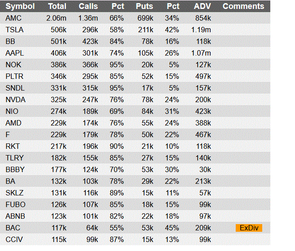Viewport: 295px width, 251px height.
Task: Select the BBBY ticker cell
Action: 15,170
